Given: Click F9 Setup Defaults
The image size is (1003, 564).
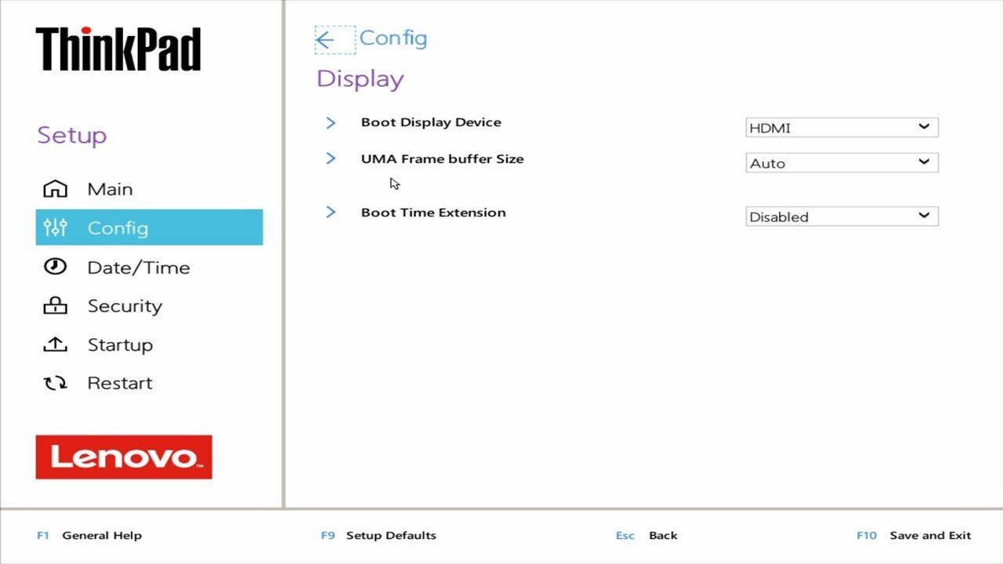Looking at the screenshot, I should (x=378, y=536).
